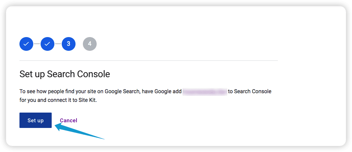Click the Cancel link
Viewport: 352px width, 152px height.
click(x=68, y=121)
